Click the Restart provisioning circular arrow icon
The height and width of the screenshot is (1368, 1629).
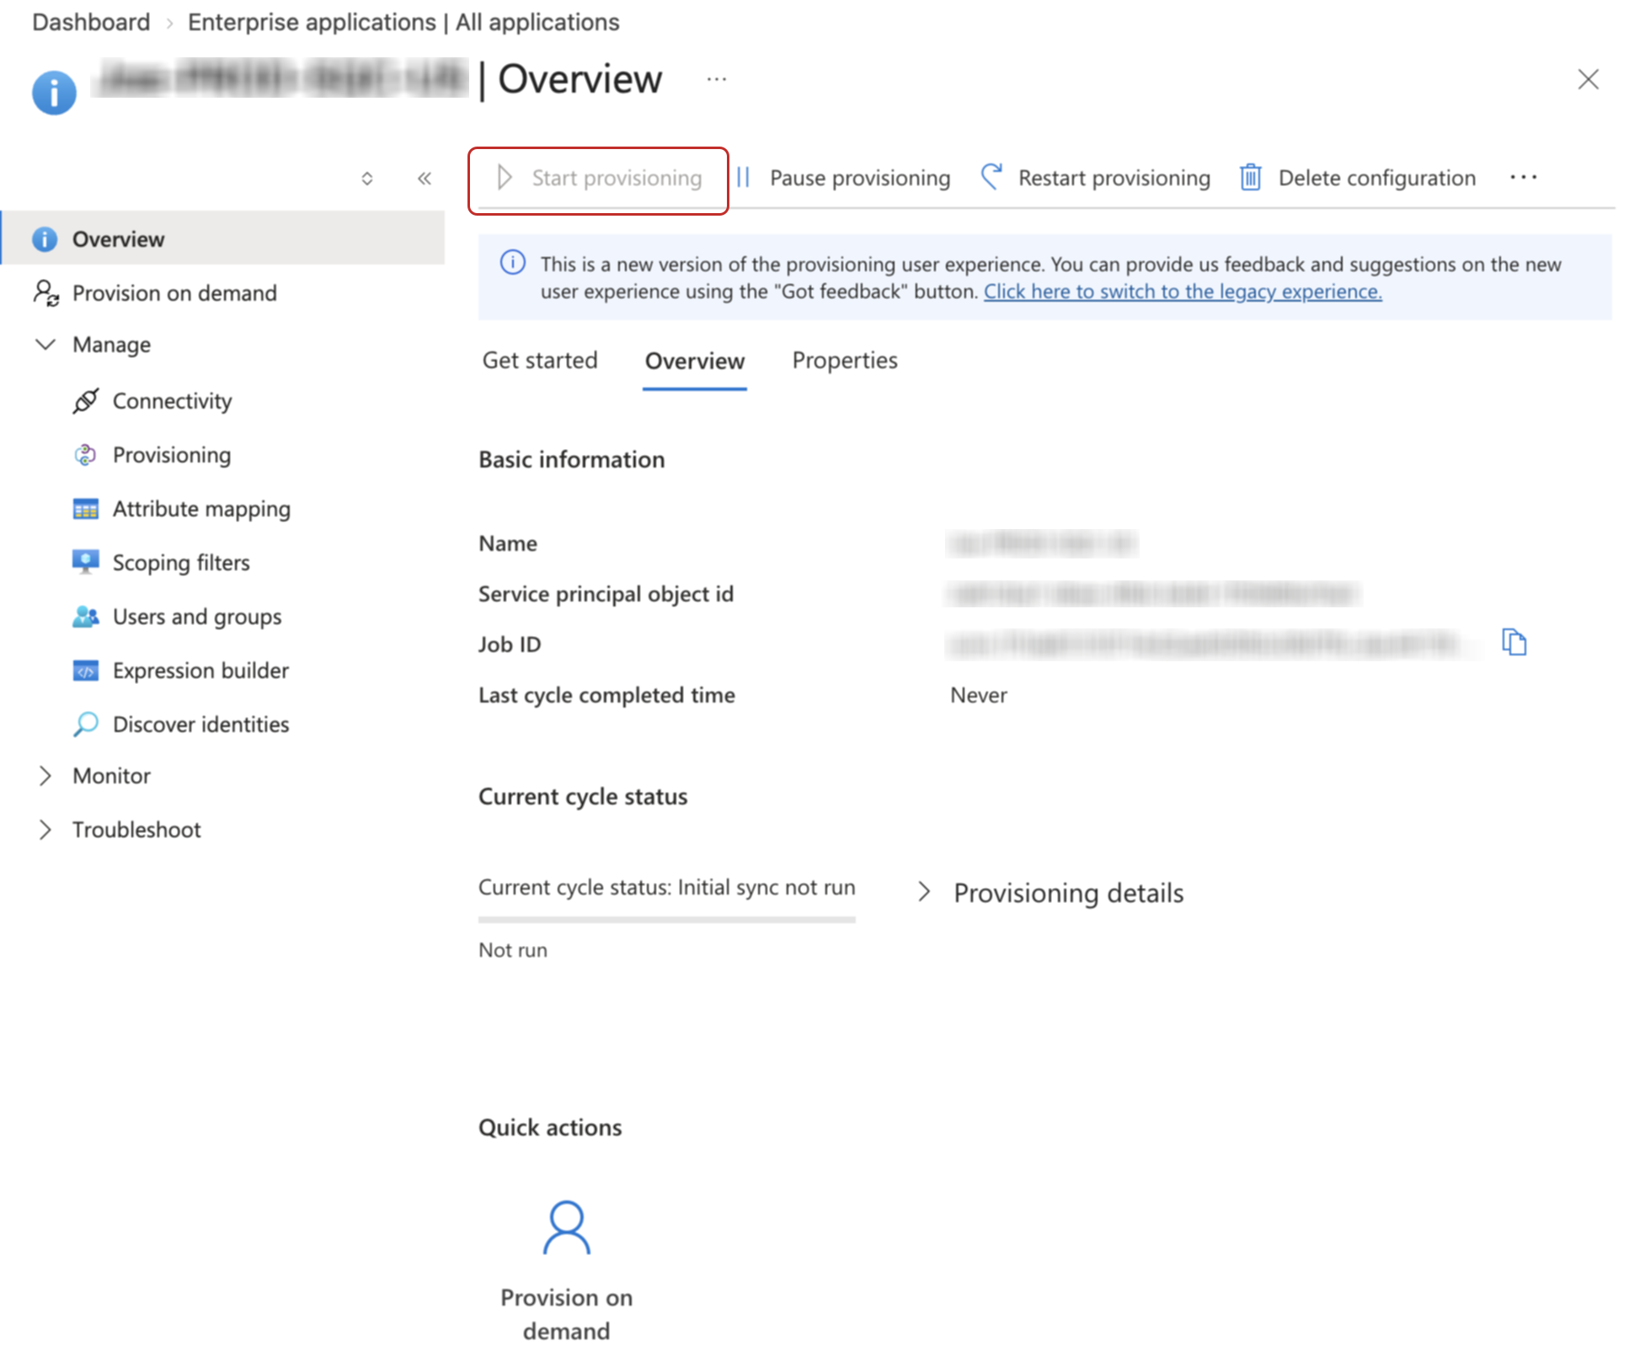[x=991, y=177]
